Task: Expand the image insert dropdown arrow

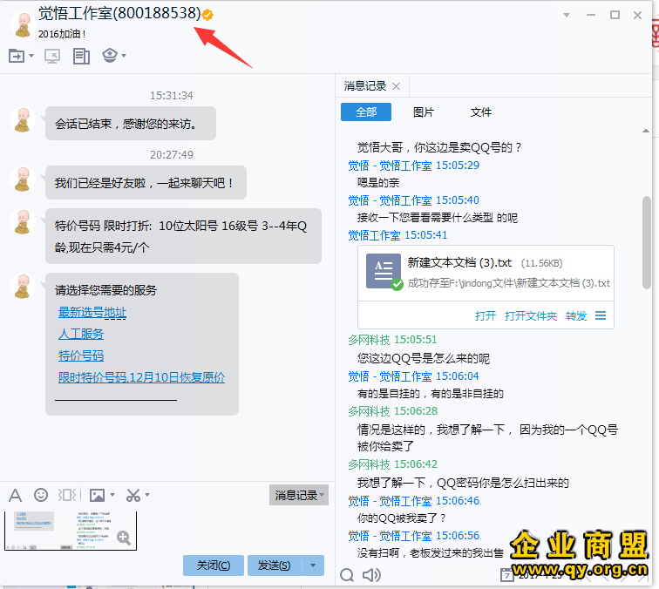Action: click(112, 495)
